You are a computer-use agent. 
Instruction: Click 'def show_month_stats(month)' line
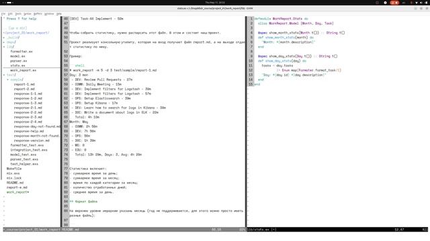point(286,37)
